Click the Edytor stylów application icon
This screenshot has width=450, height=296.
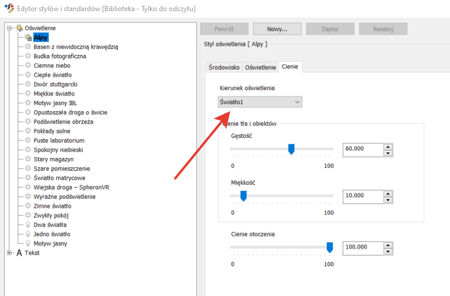pos(9,8)
